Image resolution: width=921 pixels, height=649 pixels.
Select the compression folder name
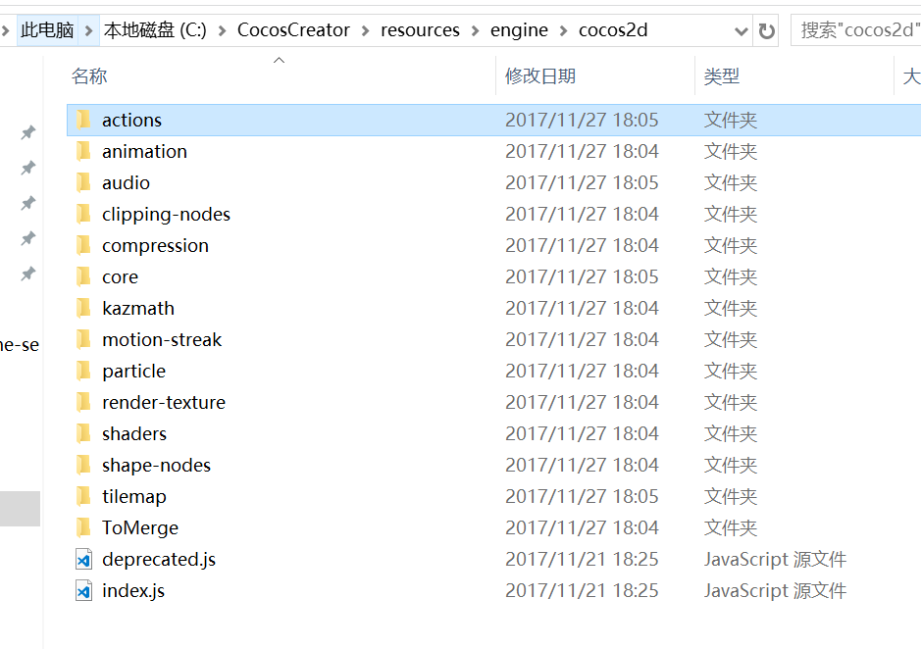pyautogui.click(x=155, y=245)
